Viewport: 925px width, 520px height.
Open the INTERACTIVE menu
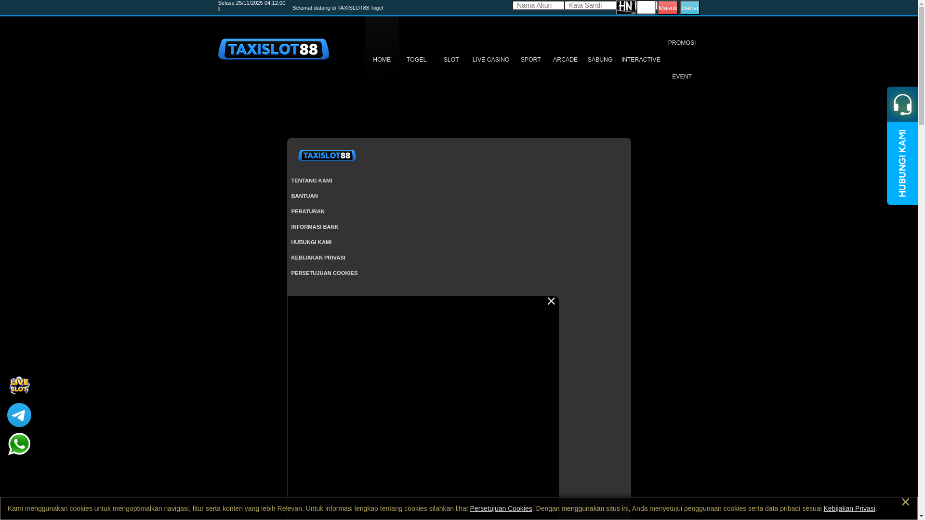pyautogui.click(x=641, y=60)
